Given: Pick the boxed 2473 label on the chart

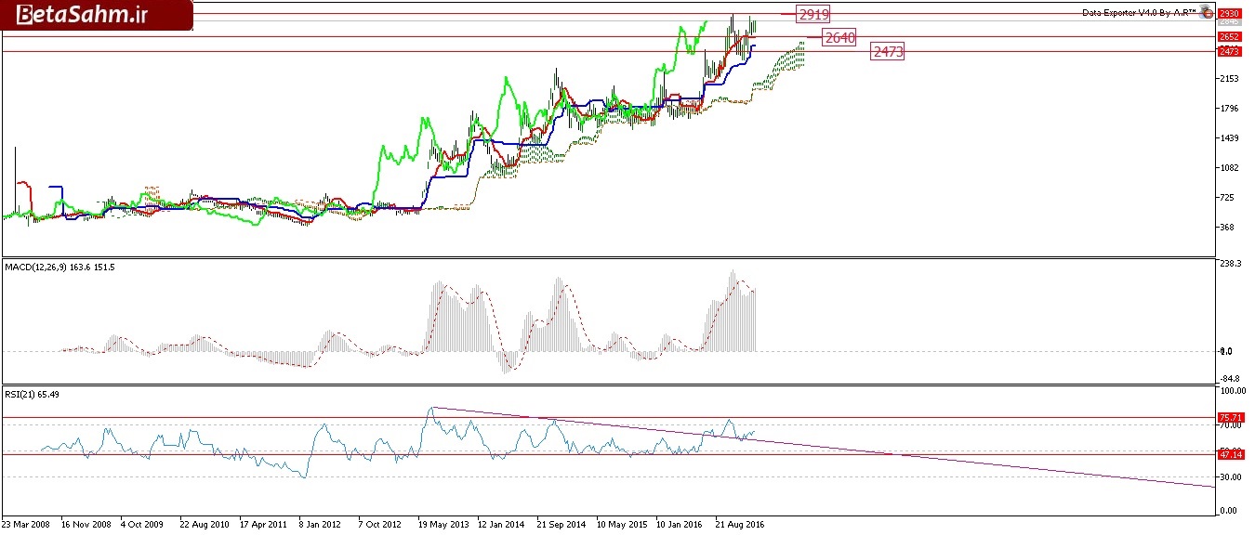Looking at the screenshot, I should (x=887, y=52).
